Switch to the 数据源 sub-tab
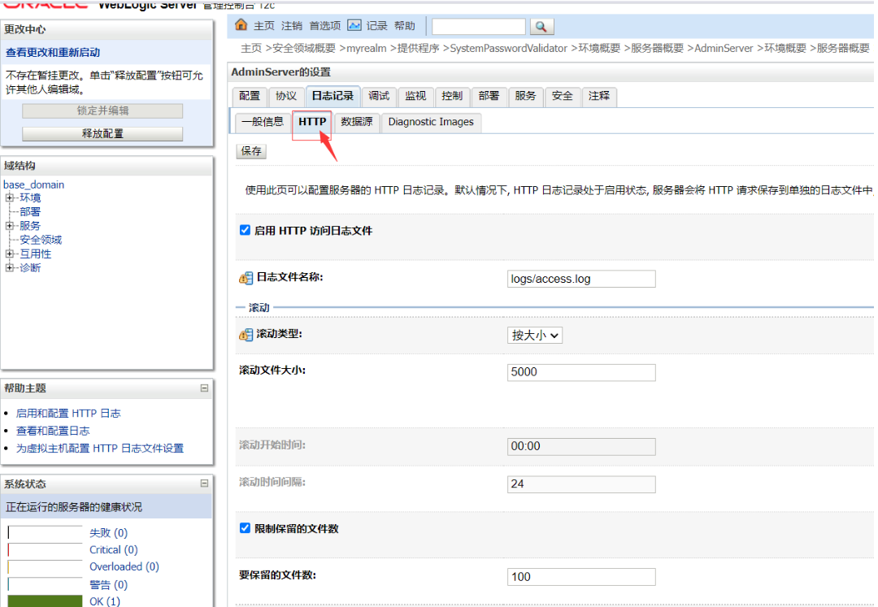The width and height of the screenshot is (878, 607). (357, 122)
